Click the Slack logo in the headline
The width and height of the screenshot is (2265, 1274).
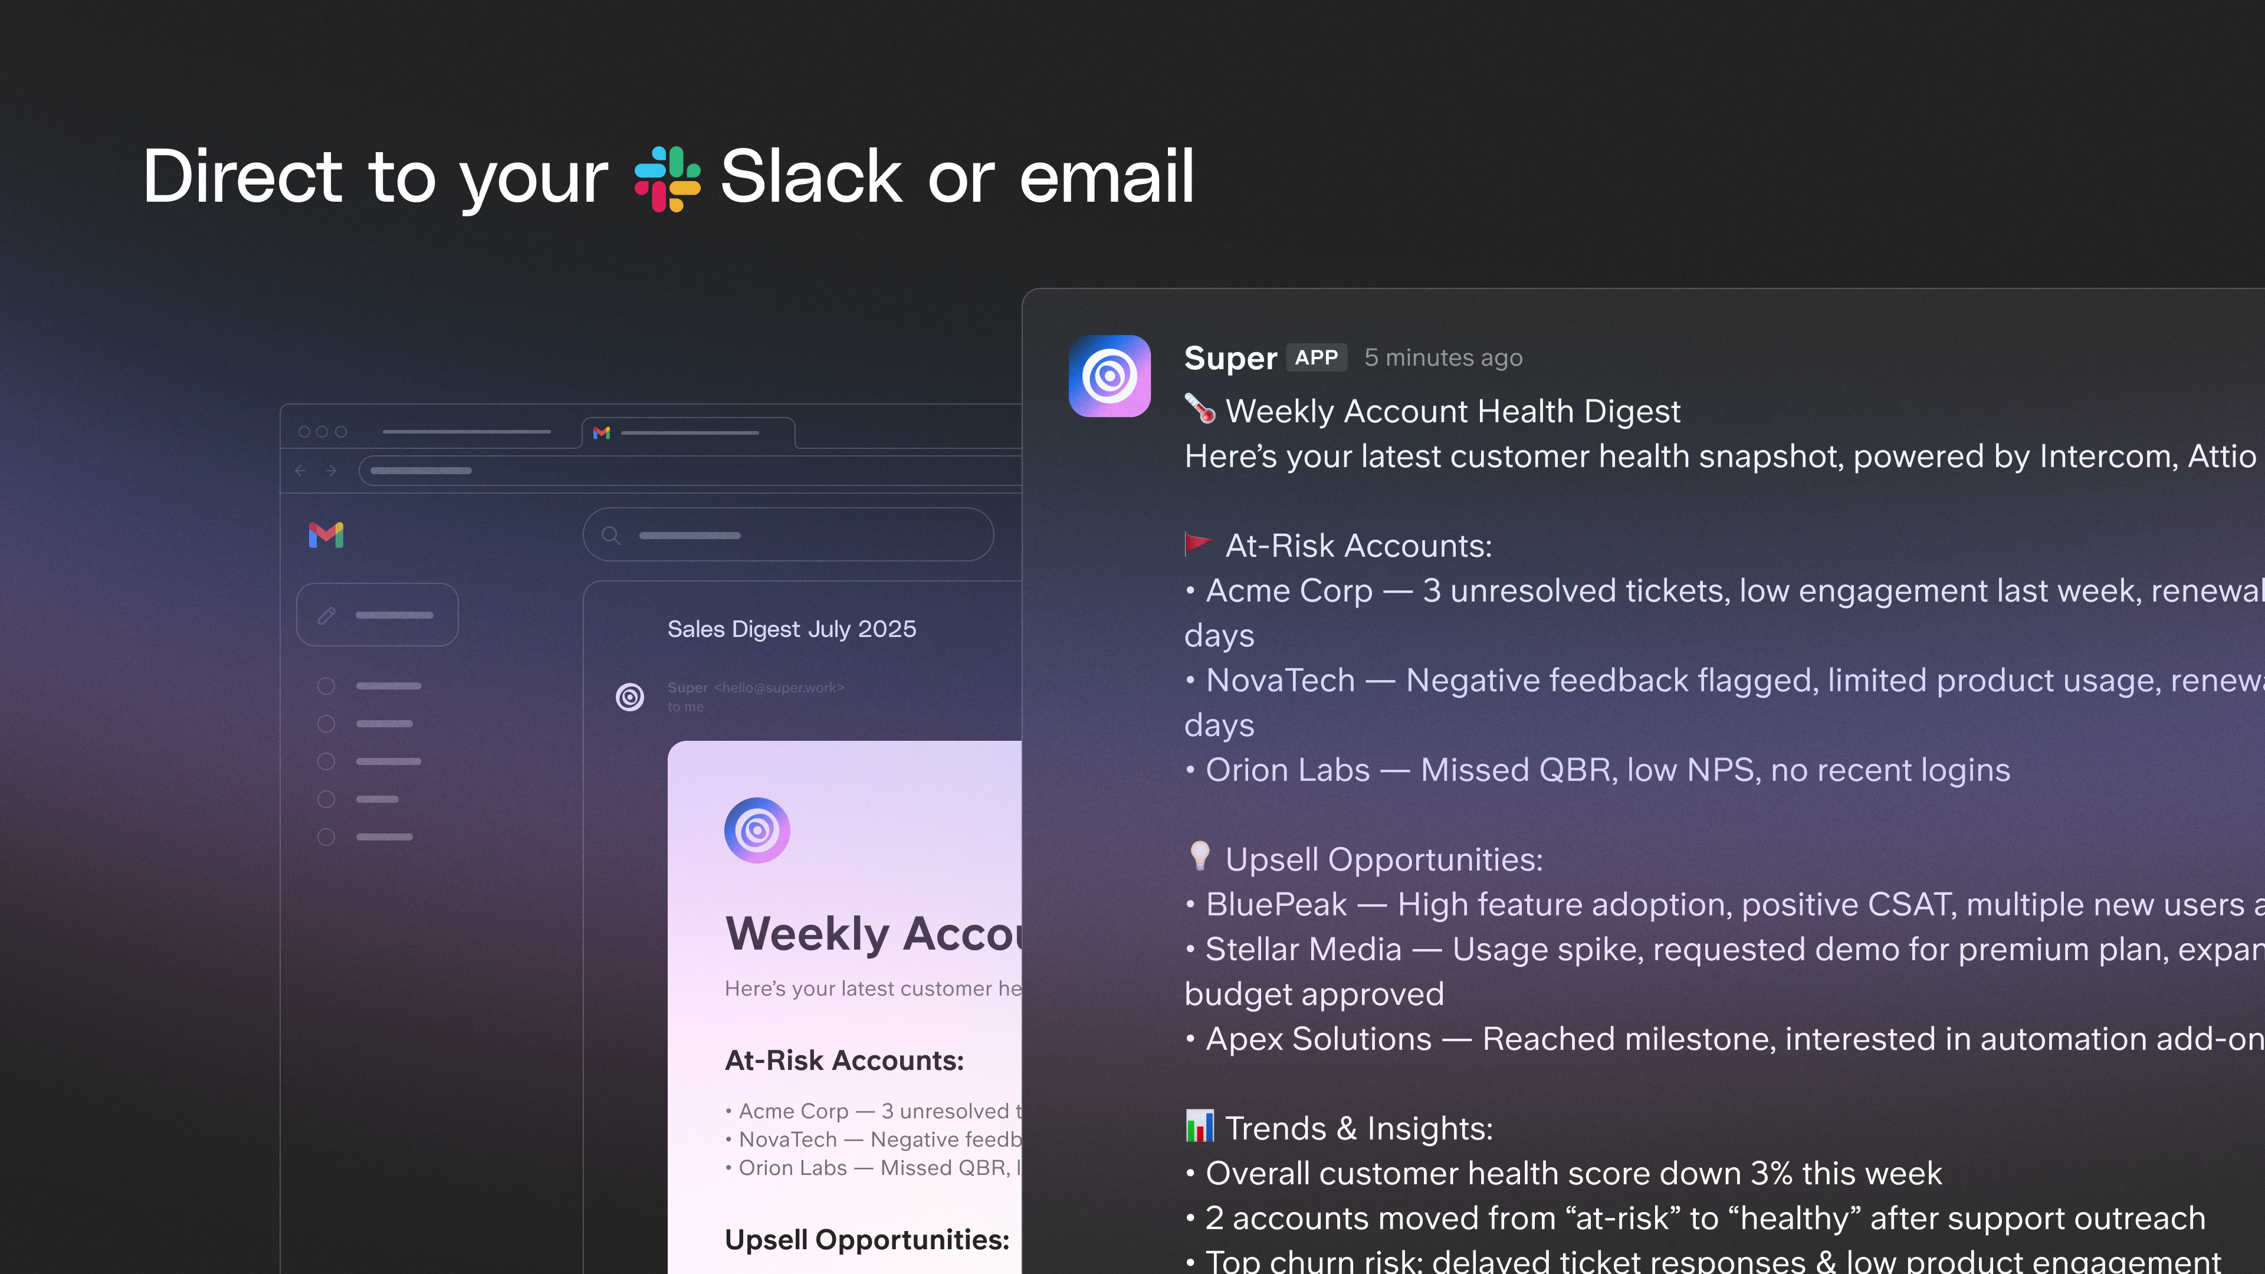click(x=667, y=179)
